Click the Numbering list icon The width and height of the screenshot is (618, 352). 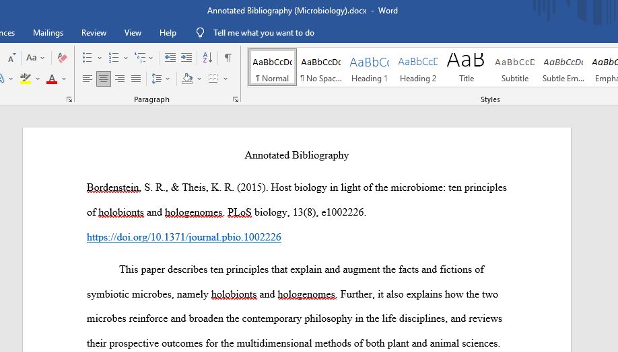[x=114, y=57]
